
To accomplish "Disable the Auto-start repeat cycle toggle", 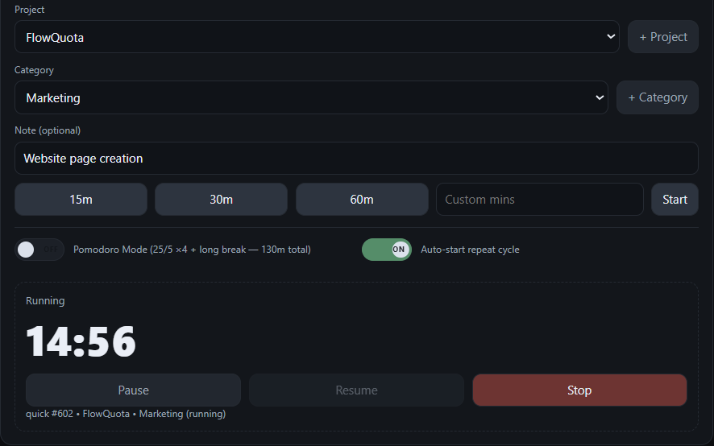I will click(x=387, y=250).
